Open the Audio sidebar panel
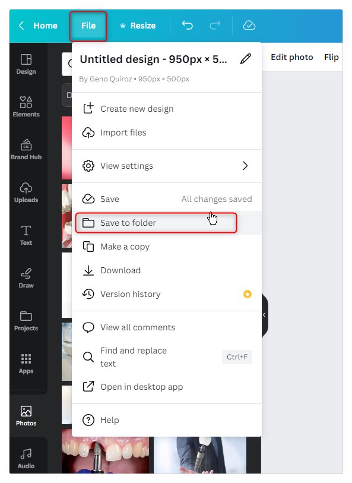The width and height of the screenshot is (352, 483). [x=26, y=459]
